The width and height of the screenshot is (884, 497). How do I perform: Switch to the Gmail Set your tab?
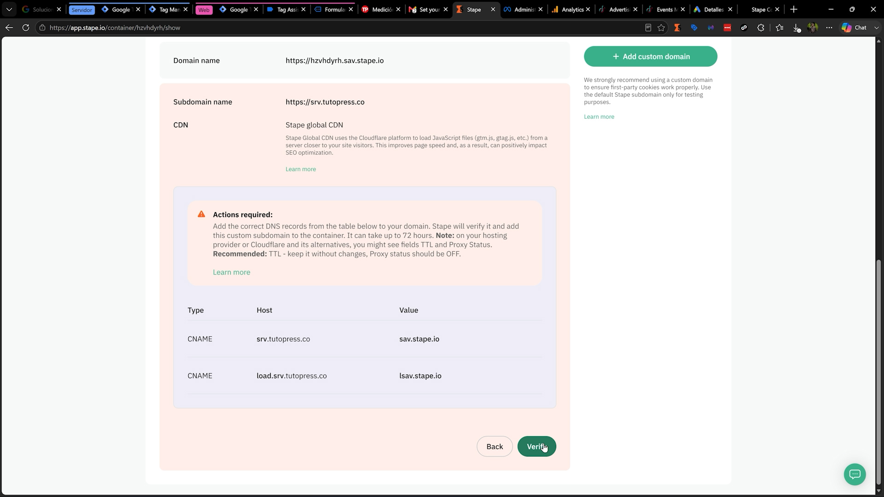pos(424,9)
